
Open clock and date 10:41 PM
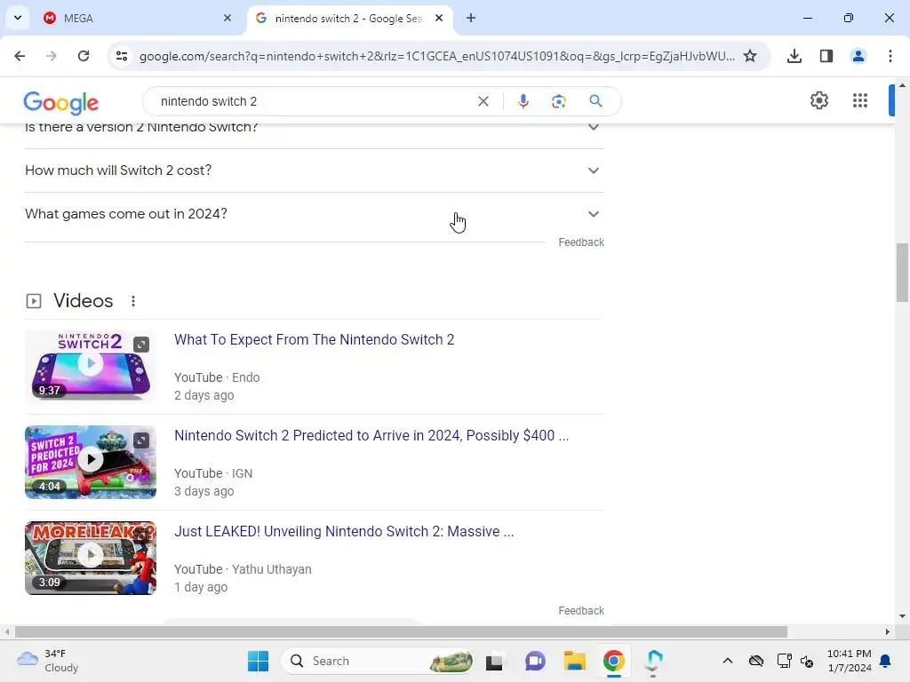(x=849, y=661)
